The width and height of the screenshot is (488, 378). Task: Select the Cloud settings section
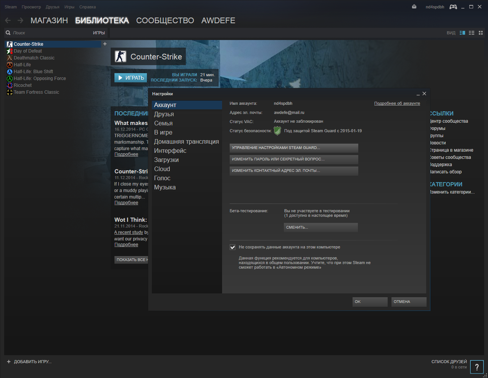187,169
